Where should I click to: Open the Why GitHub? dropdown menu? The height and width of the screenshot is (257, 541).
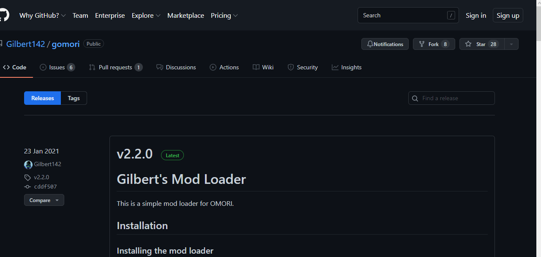42,15
